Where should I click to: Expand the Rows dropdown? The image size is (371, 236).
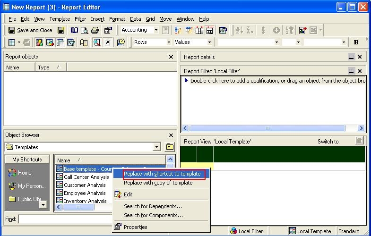click(168, 42)
